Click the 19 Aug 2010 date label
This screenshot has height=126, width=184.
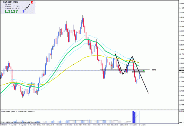(22, 125)
